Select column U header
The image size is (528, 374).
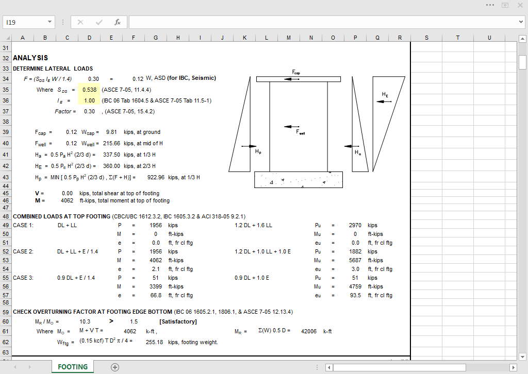click(x=489, y=38)
